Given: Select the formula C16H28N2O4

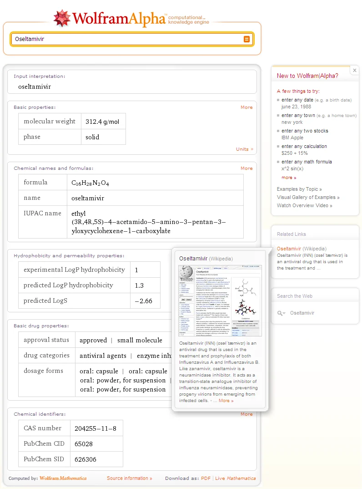Looking at the screenshot, I should (90, 183).
